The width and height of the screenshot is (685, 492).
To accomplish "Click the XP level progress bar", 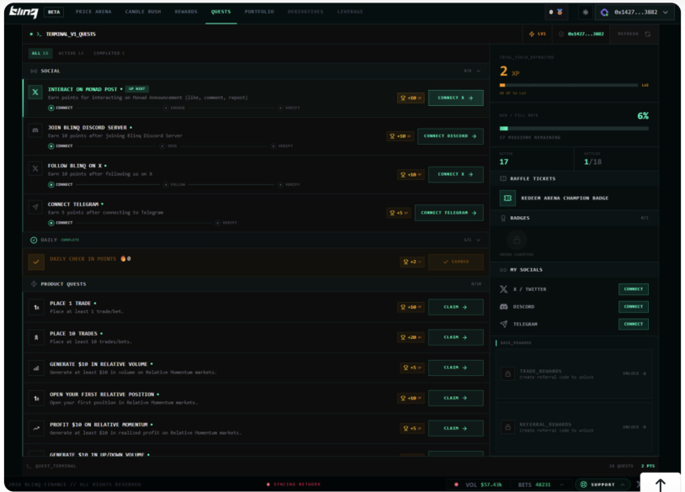I will tap(574, 85).
